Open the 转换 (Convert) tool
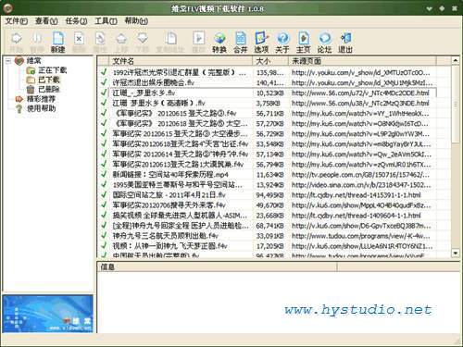The image size is (463, 347). coord(219,42)
